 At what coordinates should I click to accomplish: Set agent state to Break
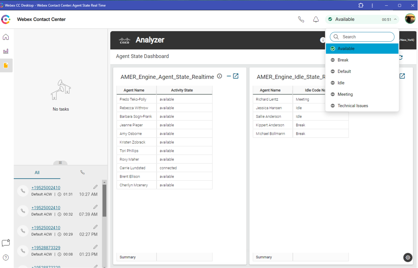coord(362,60)
